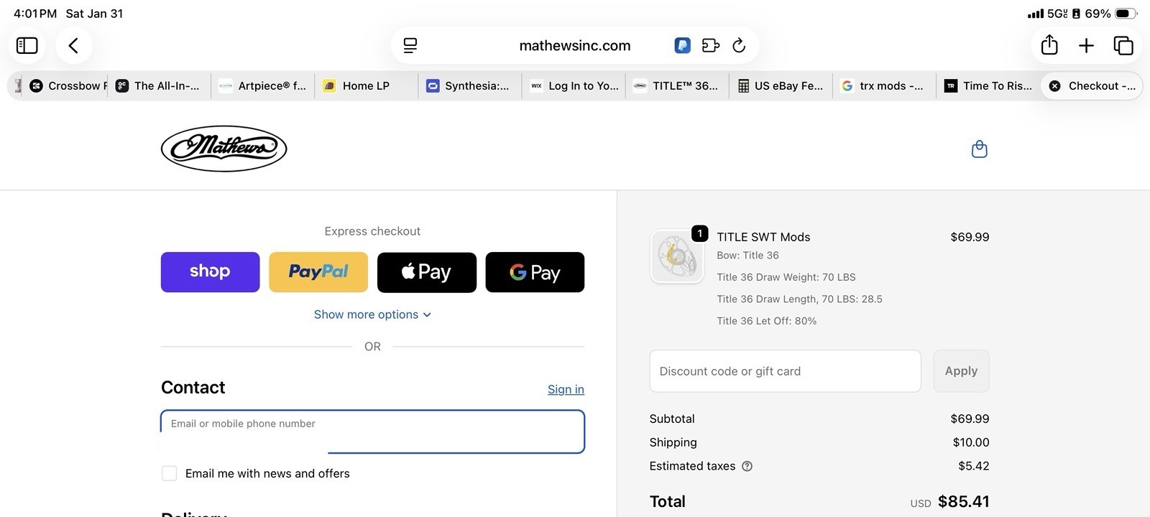
Task: Select the $10.00 shipping cost
Action: pyautogui.click(x=971, y=442)
